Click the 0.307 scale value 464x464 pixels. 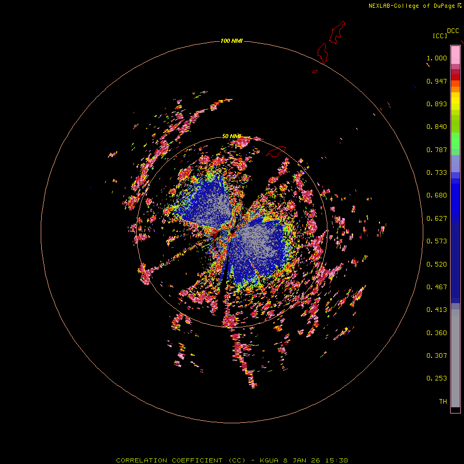coord(437,356)
